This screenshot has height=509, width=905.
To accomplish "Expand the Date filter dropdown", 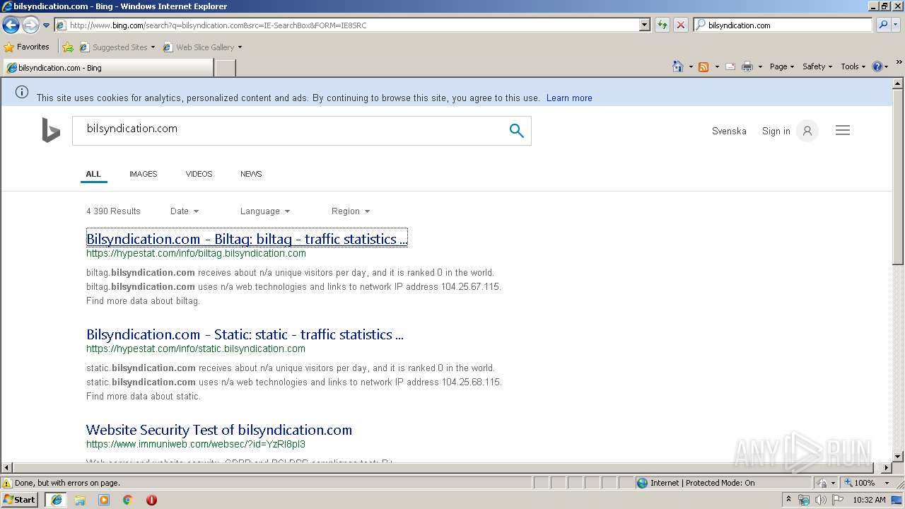I will tap(185, 211).
